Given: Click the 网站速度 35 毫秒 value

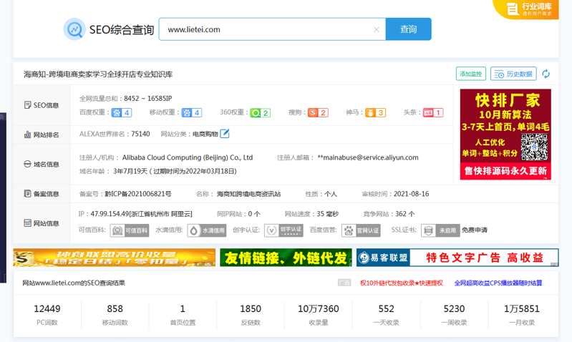Looking at the screenshot, I should [328, 214].
